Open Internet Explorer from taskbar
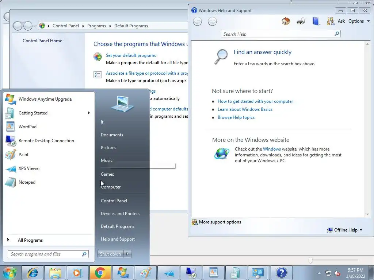 (33, 273)
